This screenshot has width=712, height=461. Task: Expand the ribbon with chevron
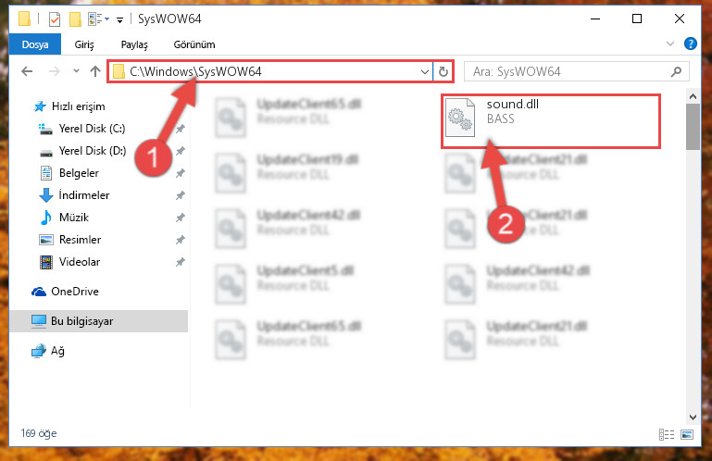point(669,44)
